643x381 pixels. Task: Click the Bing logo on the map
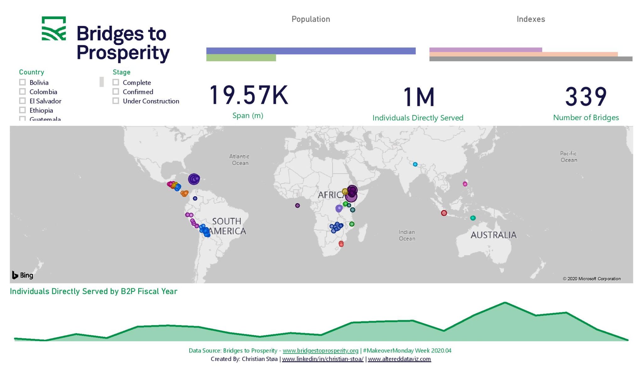tap(22, 275)
